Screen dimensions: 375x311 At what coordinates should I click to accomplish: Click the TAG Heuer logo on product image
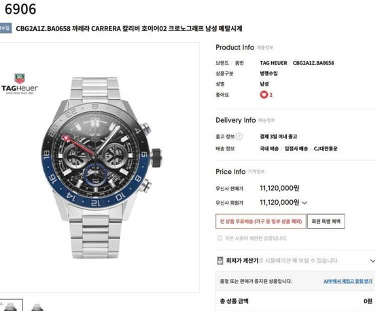[x=19, y=84]
